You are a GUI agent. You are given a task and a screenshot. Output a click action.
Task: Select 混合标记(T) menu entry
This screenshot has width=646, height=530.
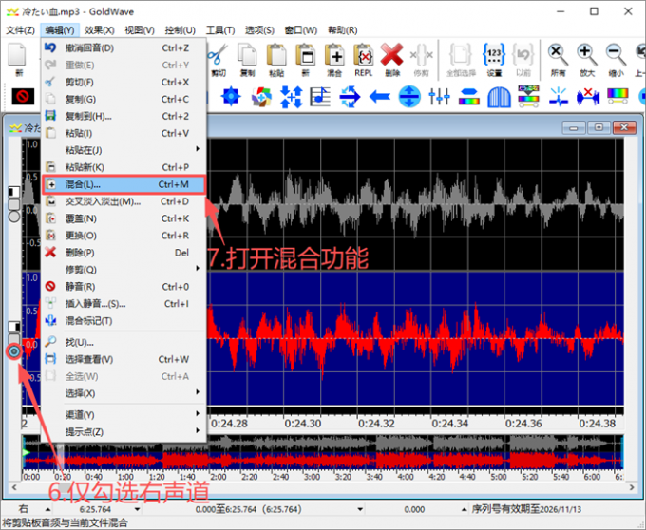123,320
